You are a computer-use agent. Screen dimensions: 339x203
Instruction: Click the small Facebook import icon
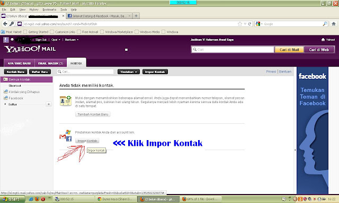coord(69,139)
